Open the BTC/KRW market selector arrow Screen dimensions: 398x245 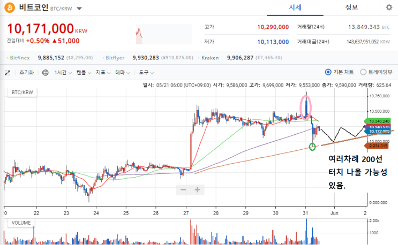[x=79, y=9]
